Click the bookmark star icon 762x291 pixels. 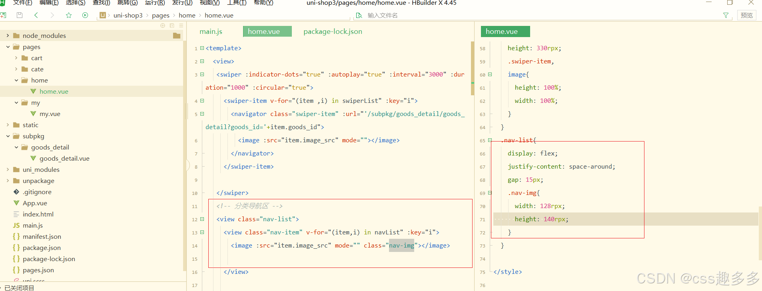click(x=69, y=15)
